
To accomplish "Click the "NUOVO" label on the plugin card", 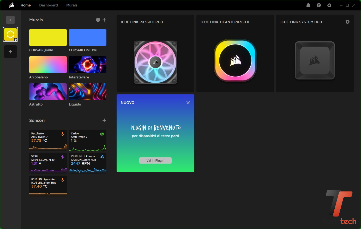I will click(x=128, y=103).
